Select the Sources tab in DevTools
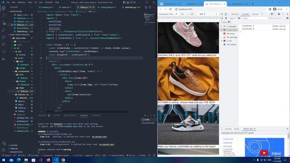Image resolution: width=290 pixels, height=163 pixels. click(x=255, y=14)
